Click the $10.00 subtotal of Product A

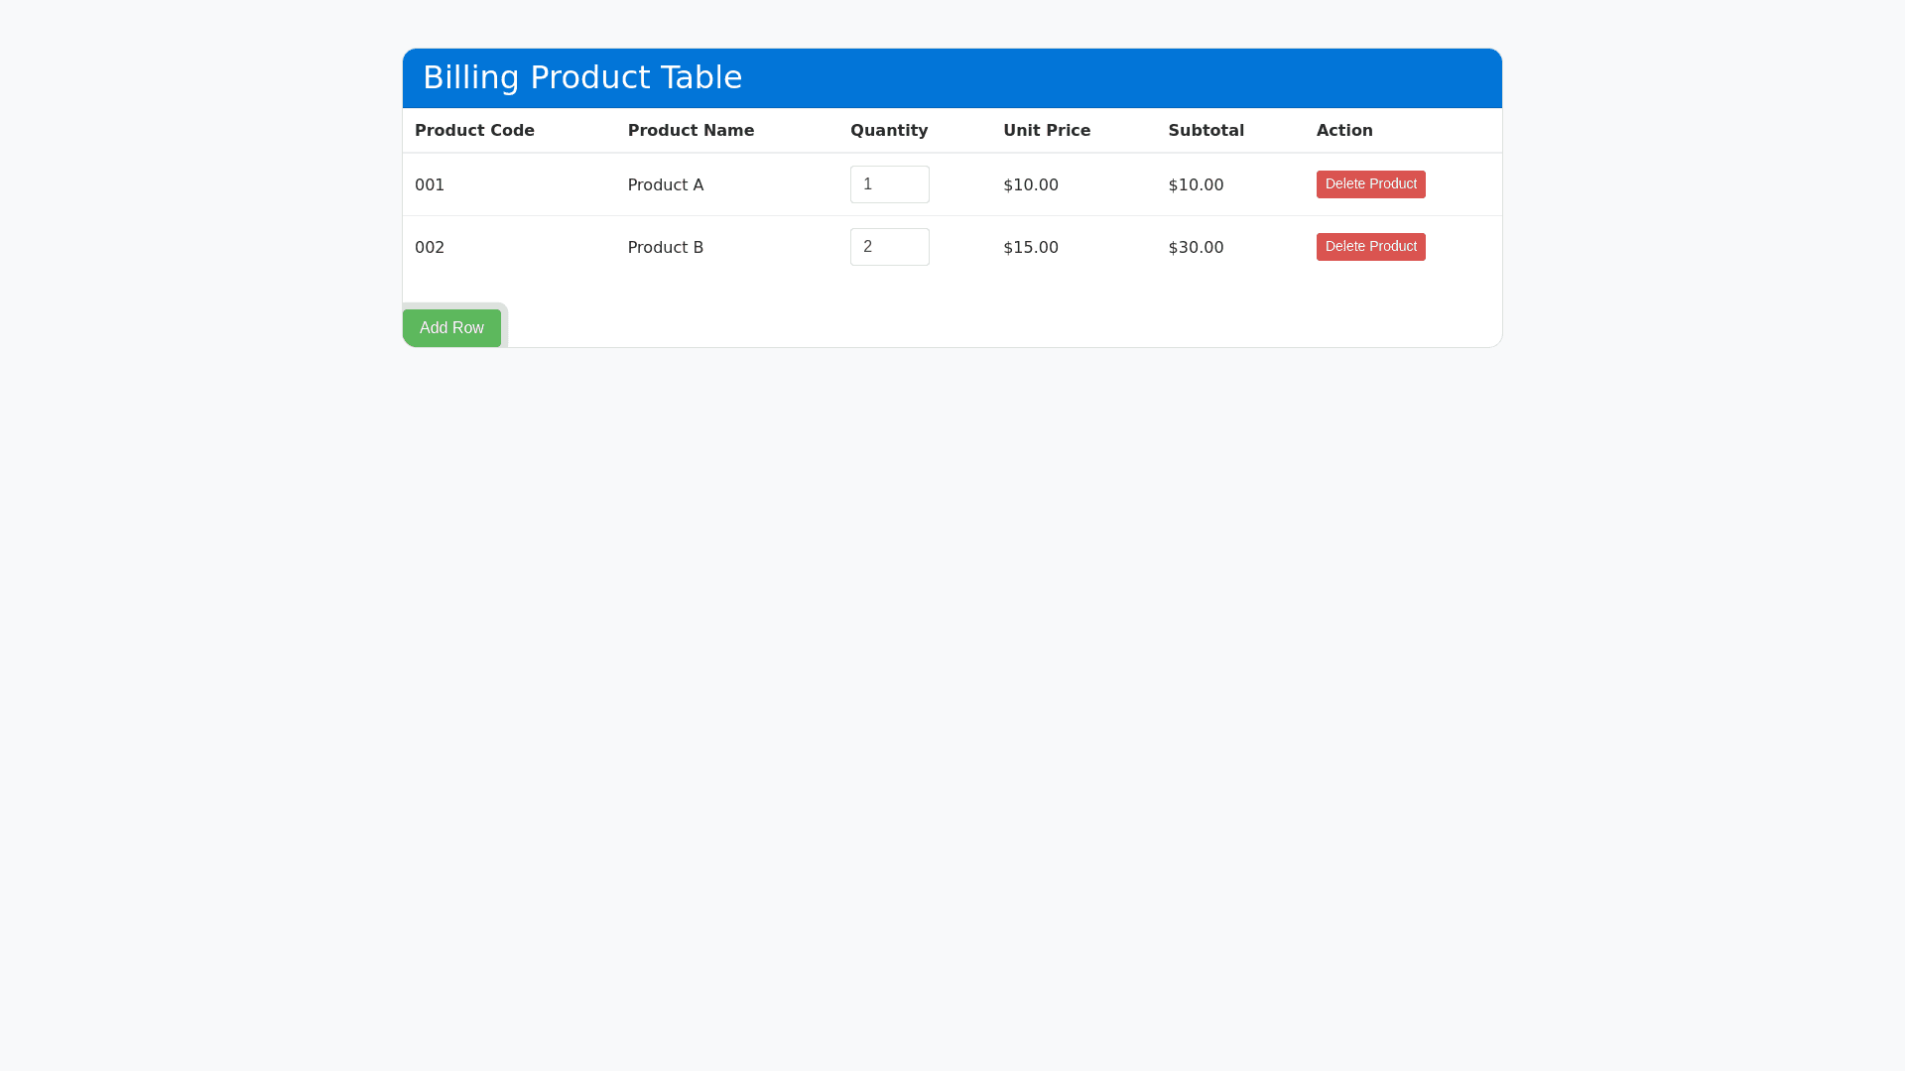pyautogui.click(x=1196, y=185)
